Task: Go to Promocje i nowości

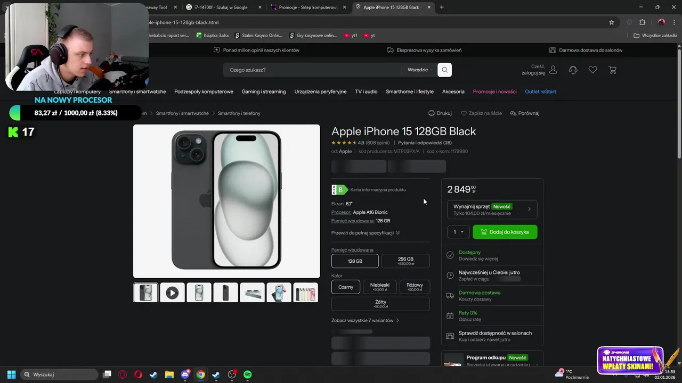Action: [494, 91]
